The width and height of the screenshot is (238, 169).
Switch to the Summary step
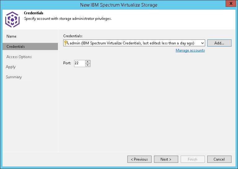(14, 77)
